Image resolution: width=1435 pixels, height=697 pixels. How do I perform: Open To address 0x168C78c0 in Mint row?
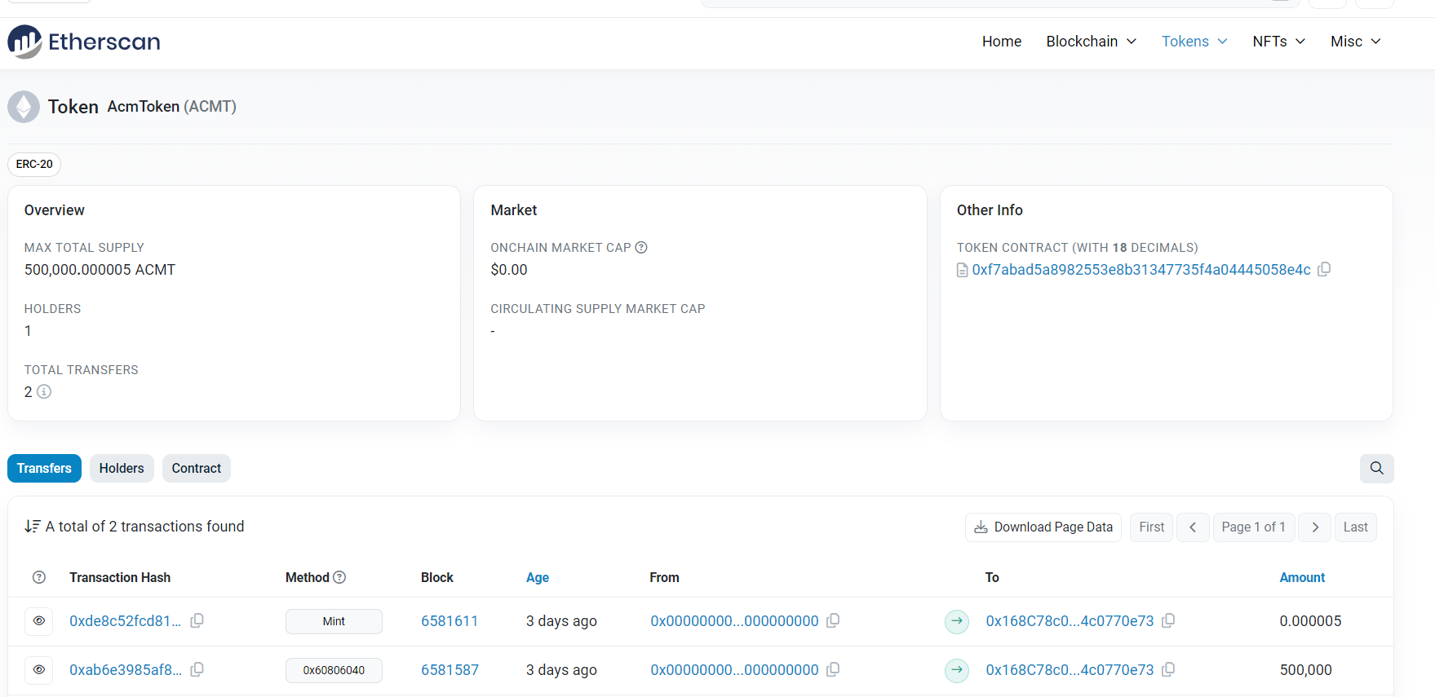click(x=1070, y=621)
